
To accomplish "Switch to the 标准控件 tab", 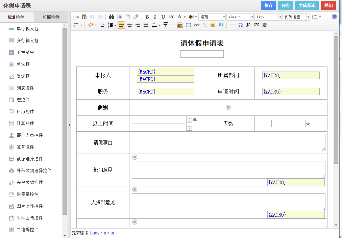I will (x=16, y=17).
